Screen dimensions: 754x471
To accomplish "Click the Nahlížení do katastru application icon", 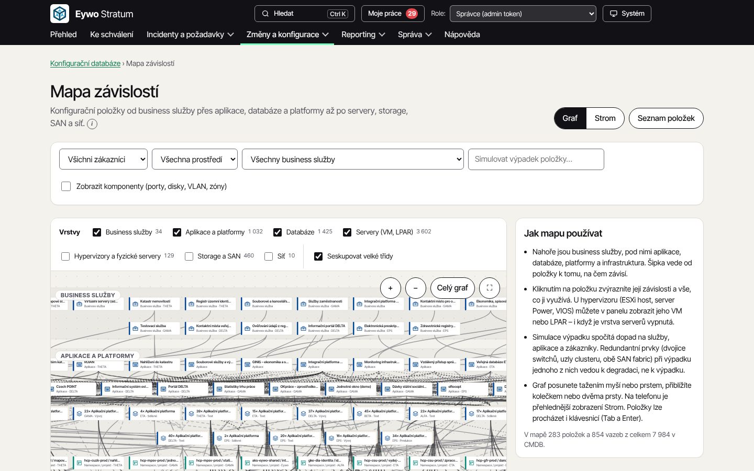I will pyautogui.click(x=135, y=364).
